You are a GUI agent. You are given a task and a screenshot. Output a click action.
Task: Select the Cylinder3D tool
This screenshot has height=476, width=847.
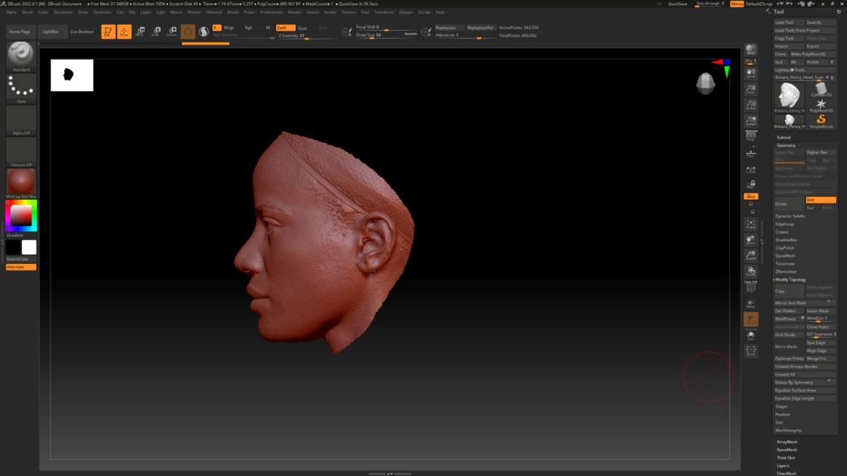click(x=821, y=90)
